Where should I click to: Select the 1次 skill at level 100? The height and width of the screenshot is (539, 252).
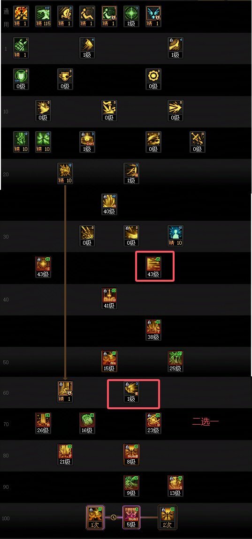click(95, 517)
